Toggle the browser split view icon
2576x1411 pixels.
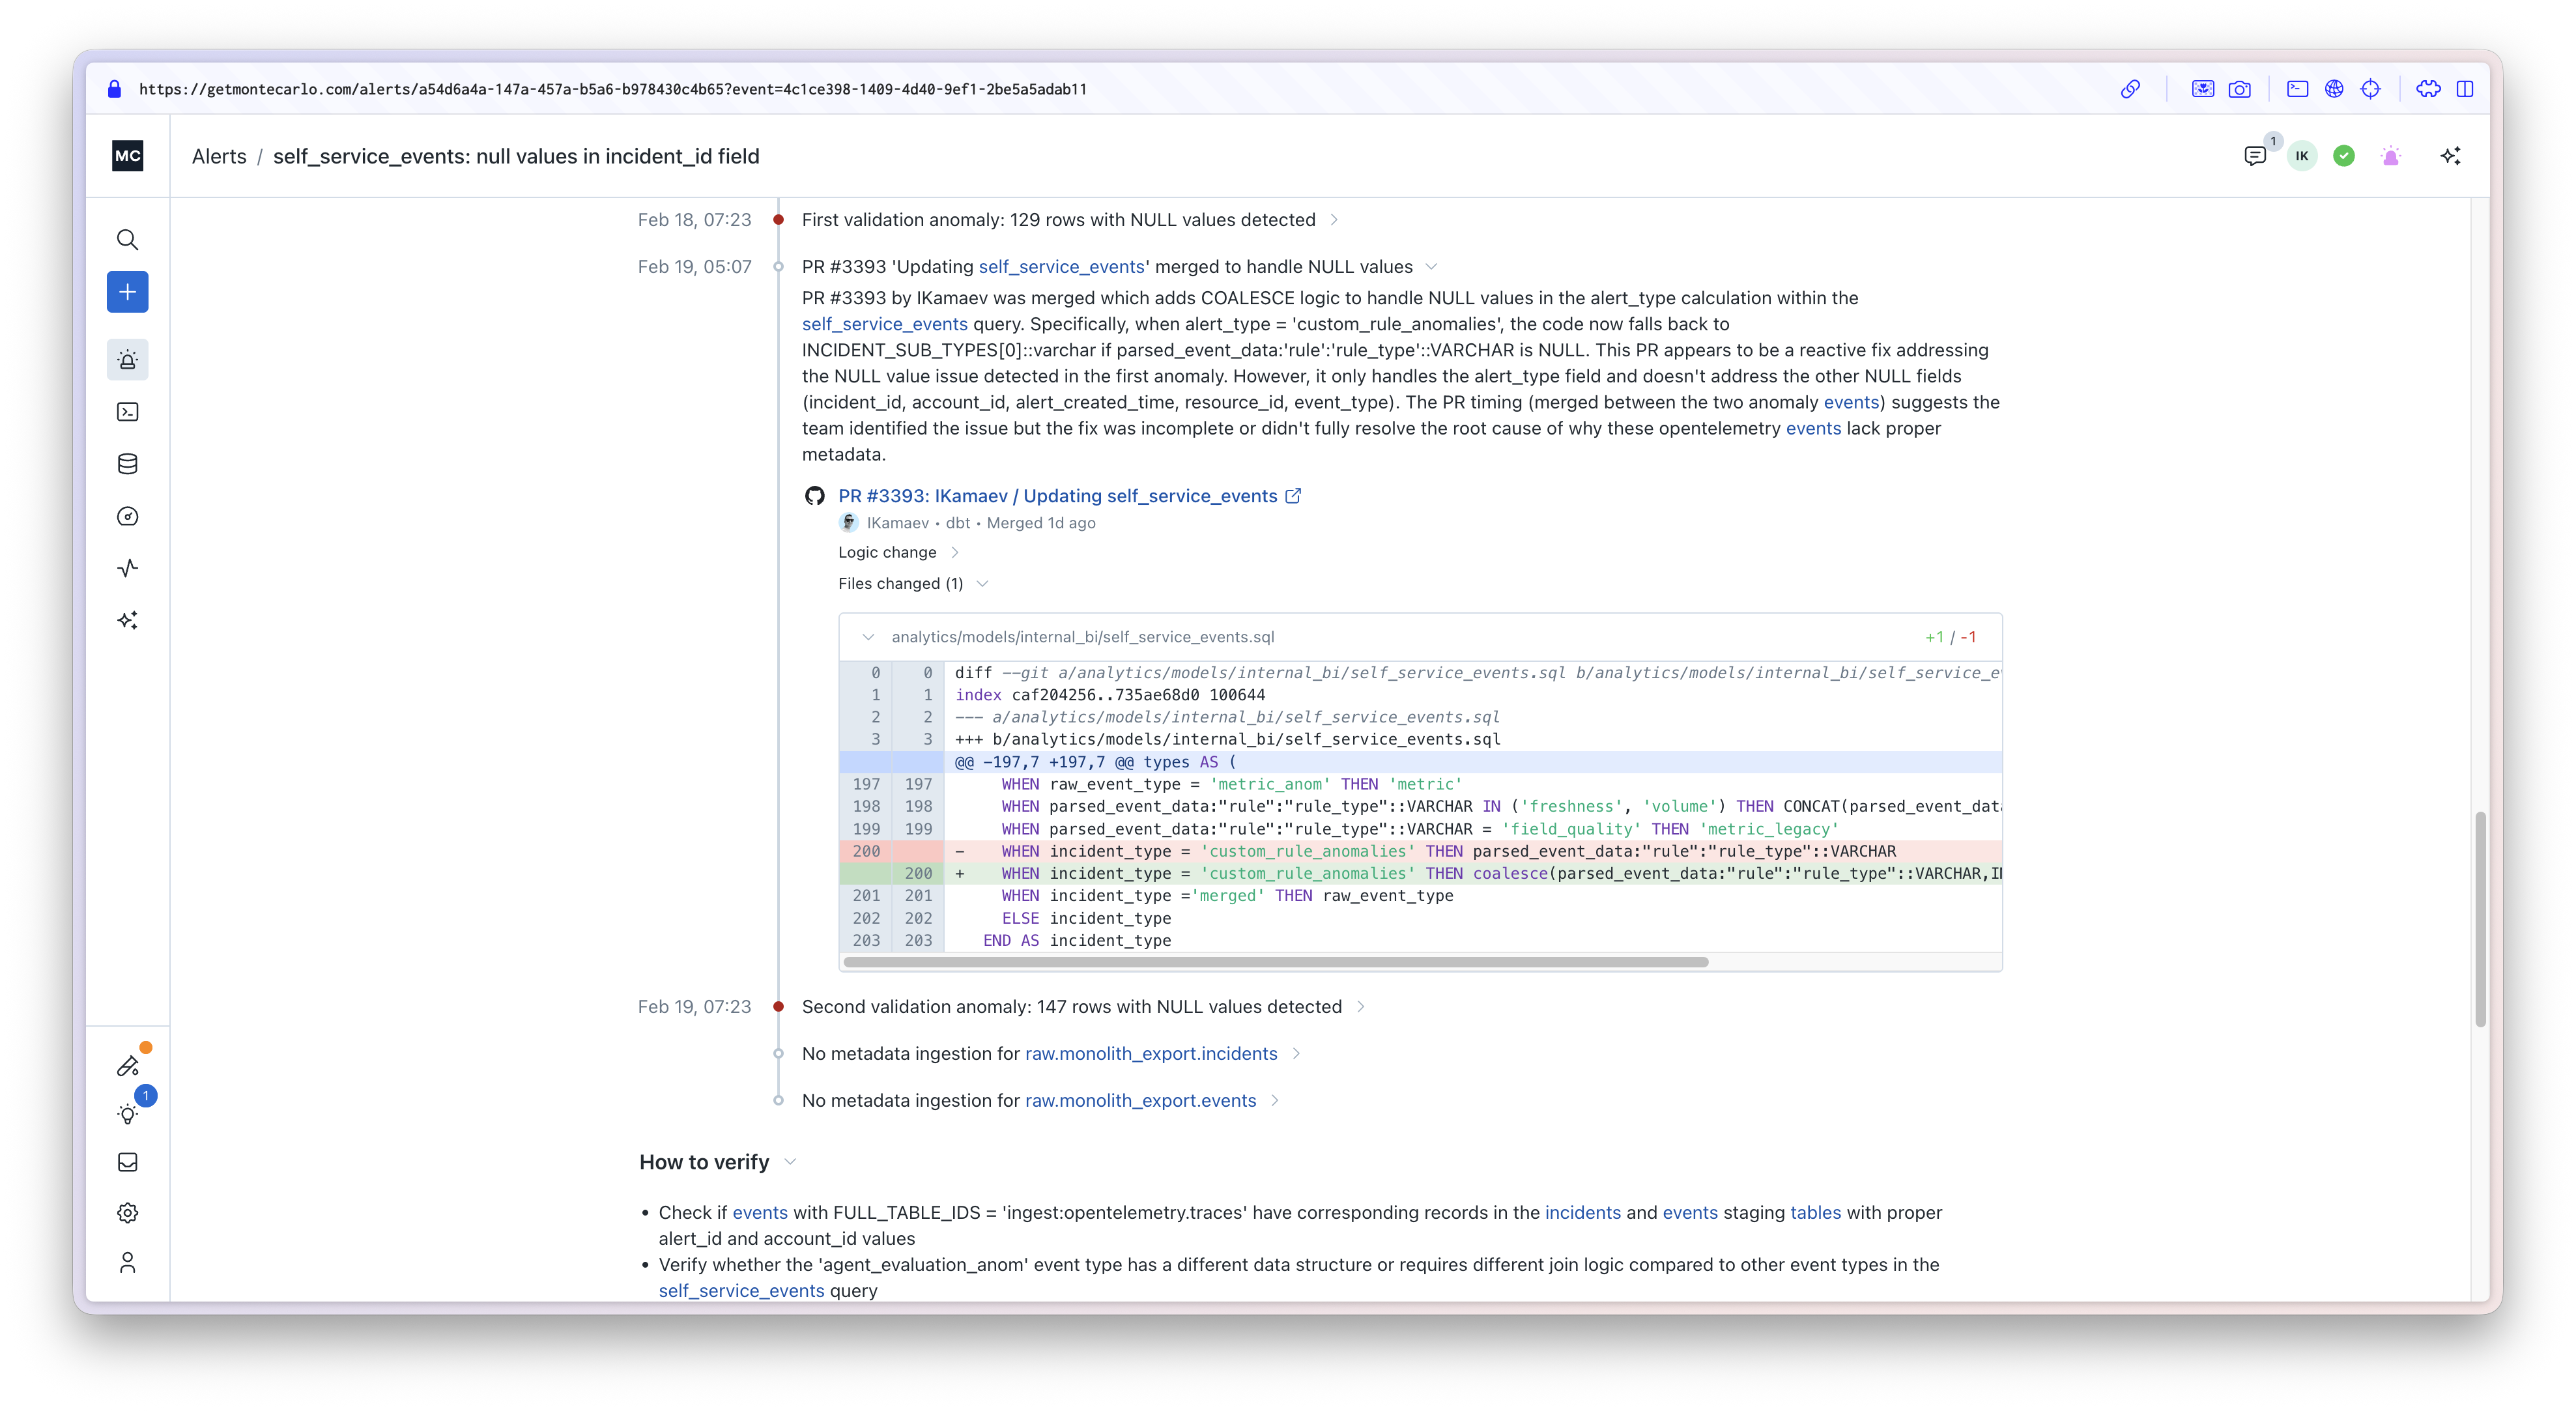(x=2465, y=89)
